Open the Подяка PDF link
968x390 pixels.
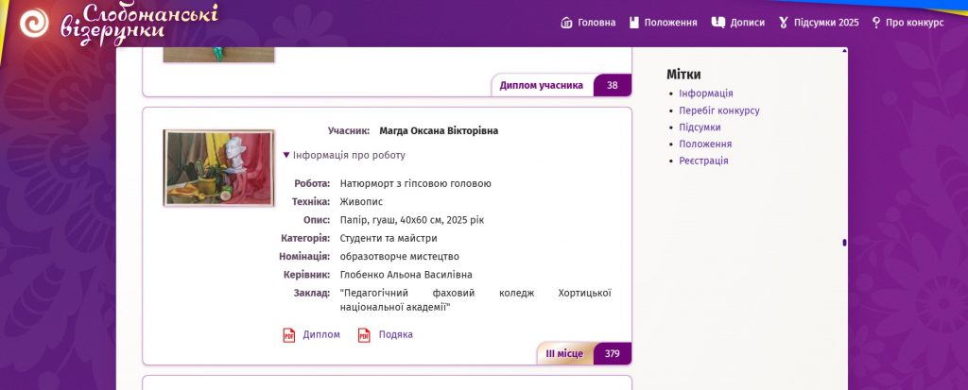pos(396,334)
